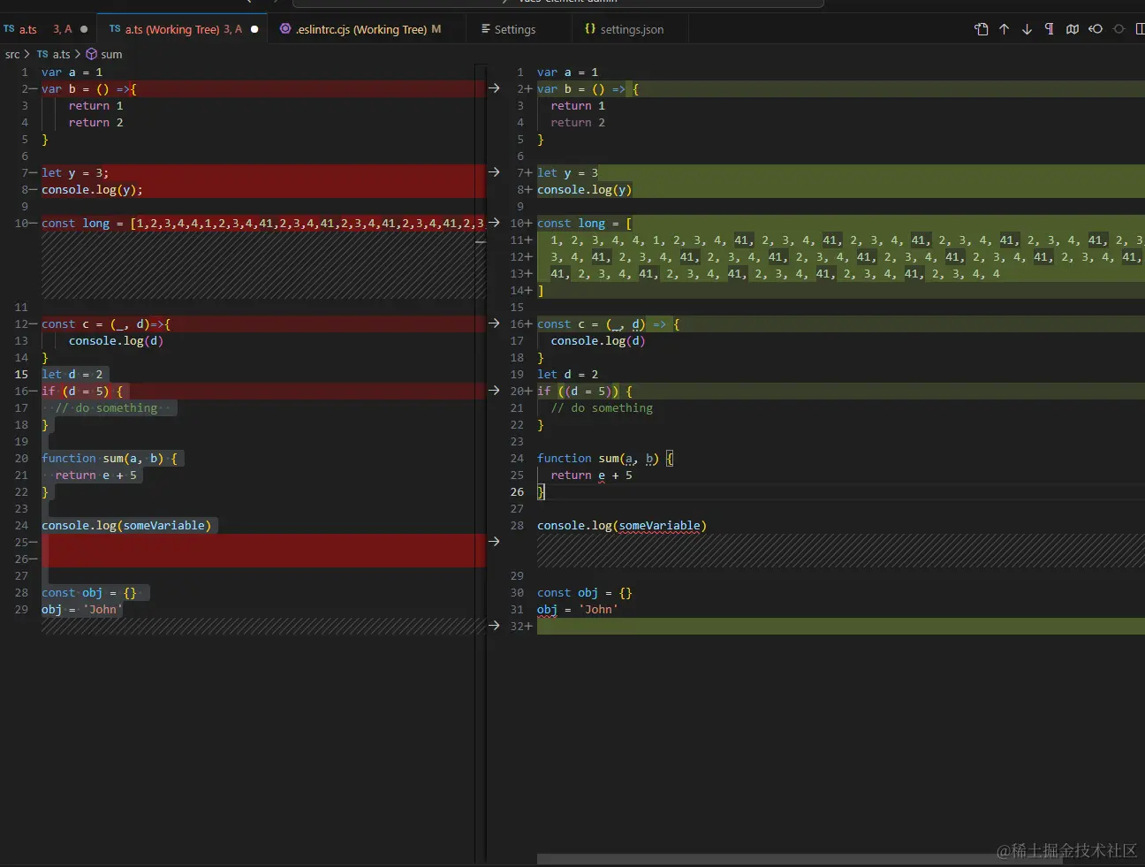The image size is (1145, 867).
Task: Click 'return e + 5' in left pane
Action: point(95,475)
